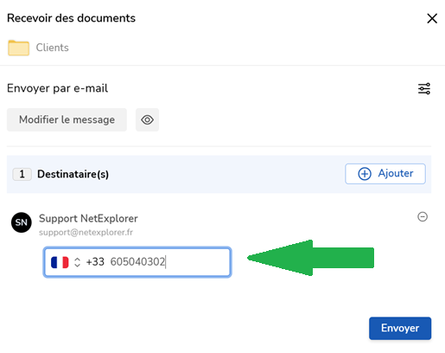Image resolution: width=445 pixels, height=353 pixels.
Task: Click the Support NetExplorer recipient name
Action: [x=88, y=218]
